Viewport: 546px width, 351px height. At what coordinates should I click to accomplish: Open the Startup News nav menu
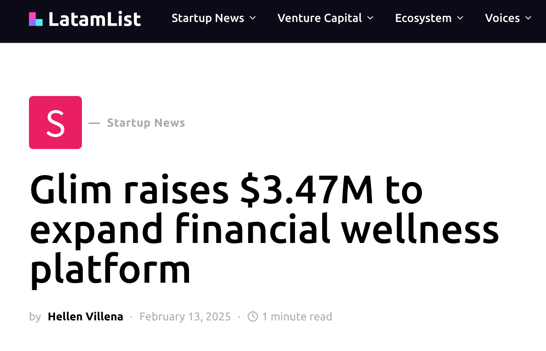click(x=208, y=18)
